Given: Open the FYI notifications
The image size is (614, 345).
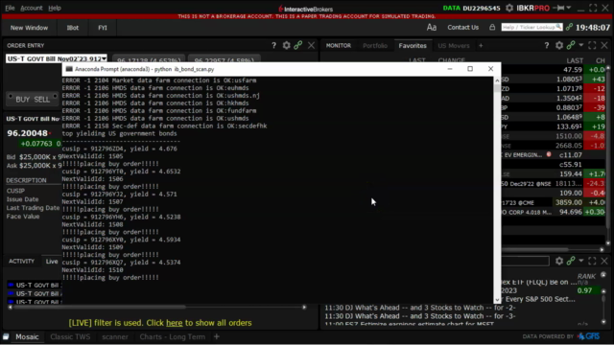Looking at the screenshot, I should point(103,28).
